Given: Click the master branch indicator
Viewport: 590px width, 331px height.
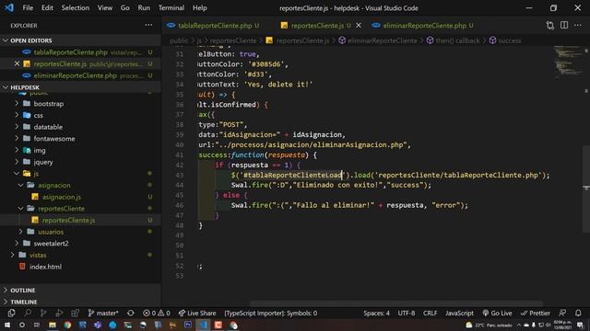Looking at the screenshot, I should [102, 313].
